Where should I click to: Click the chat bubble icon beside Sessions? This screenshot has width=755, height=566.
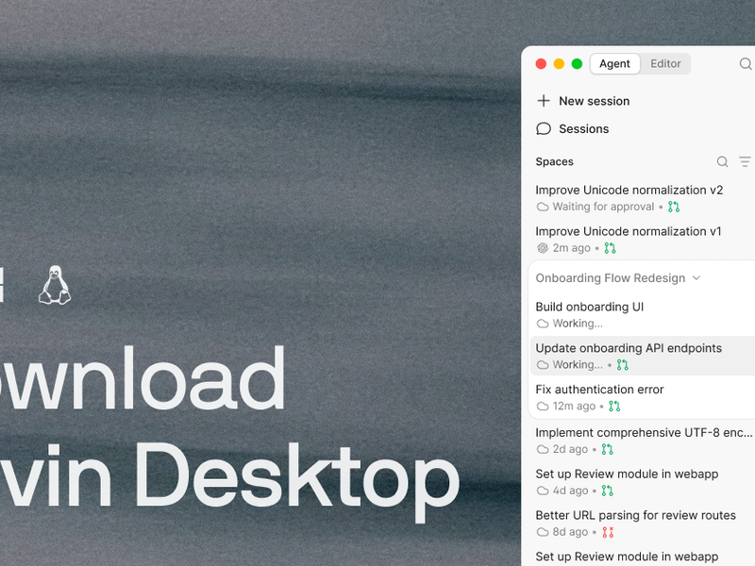544,129
